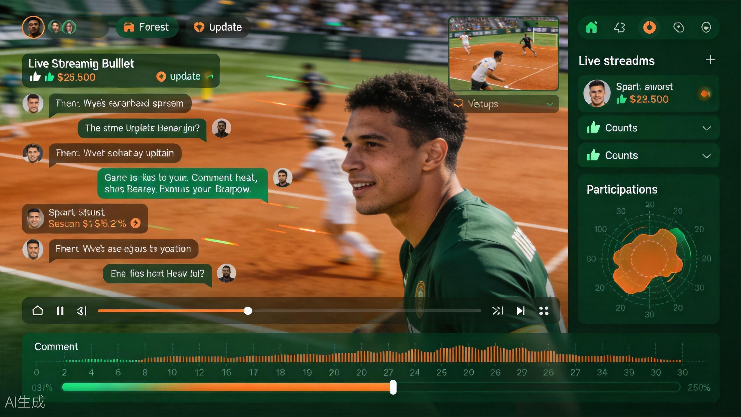Click the white handle on the Comment heat slider
This screenshot has width=741, height=417.
pyautogui.click(x=393, y=387)
